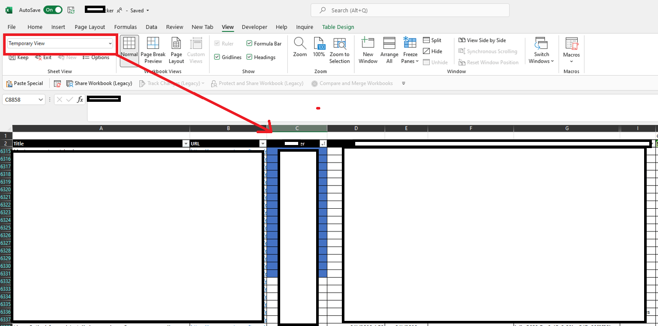Click the Name Box showing C8858
Screen dimensions: 658x326
pos(20,100)
